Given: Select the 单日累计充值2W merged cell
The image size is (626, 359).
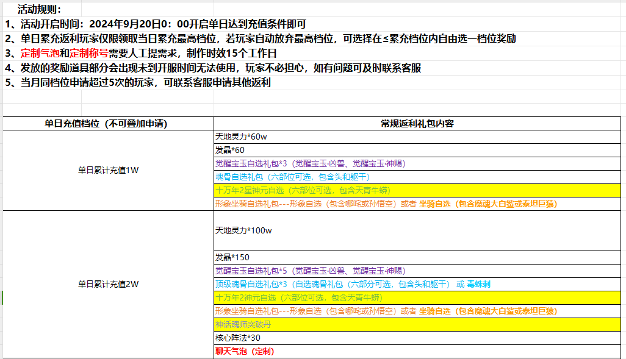Looking at the screenshot, I should (x=109, y=284).
